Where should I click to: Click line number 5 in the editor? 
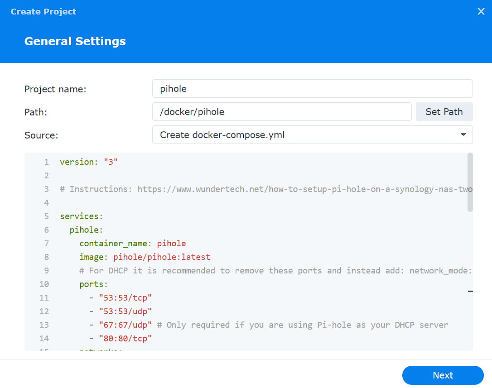point(46,216)
